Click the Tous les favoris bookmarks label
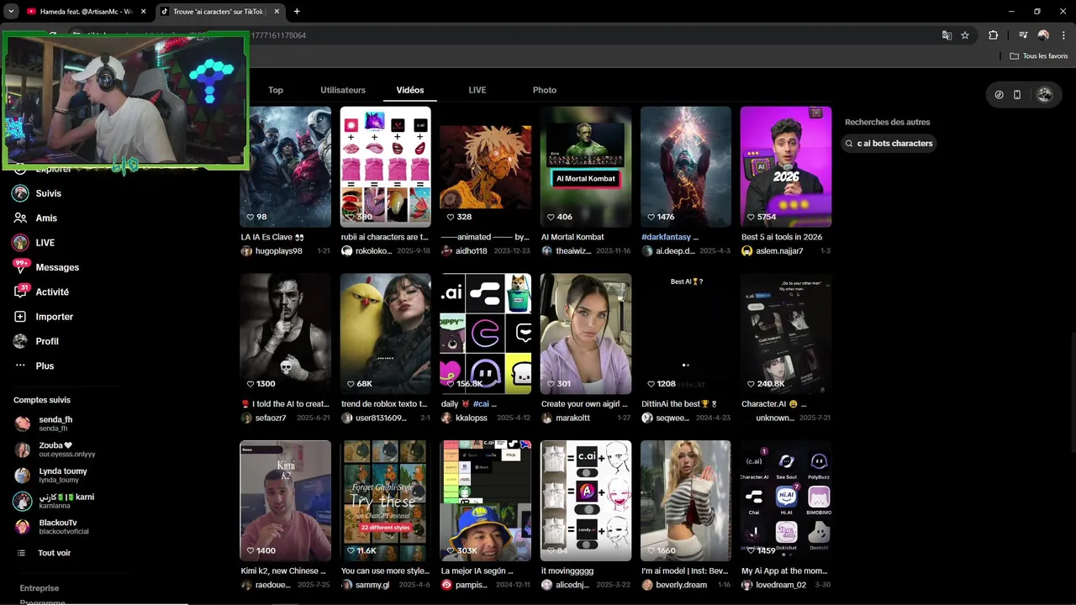Screen dimensions: 1076x605 [1045, 56]
